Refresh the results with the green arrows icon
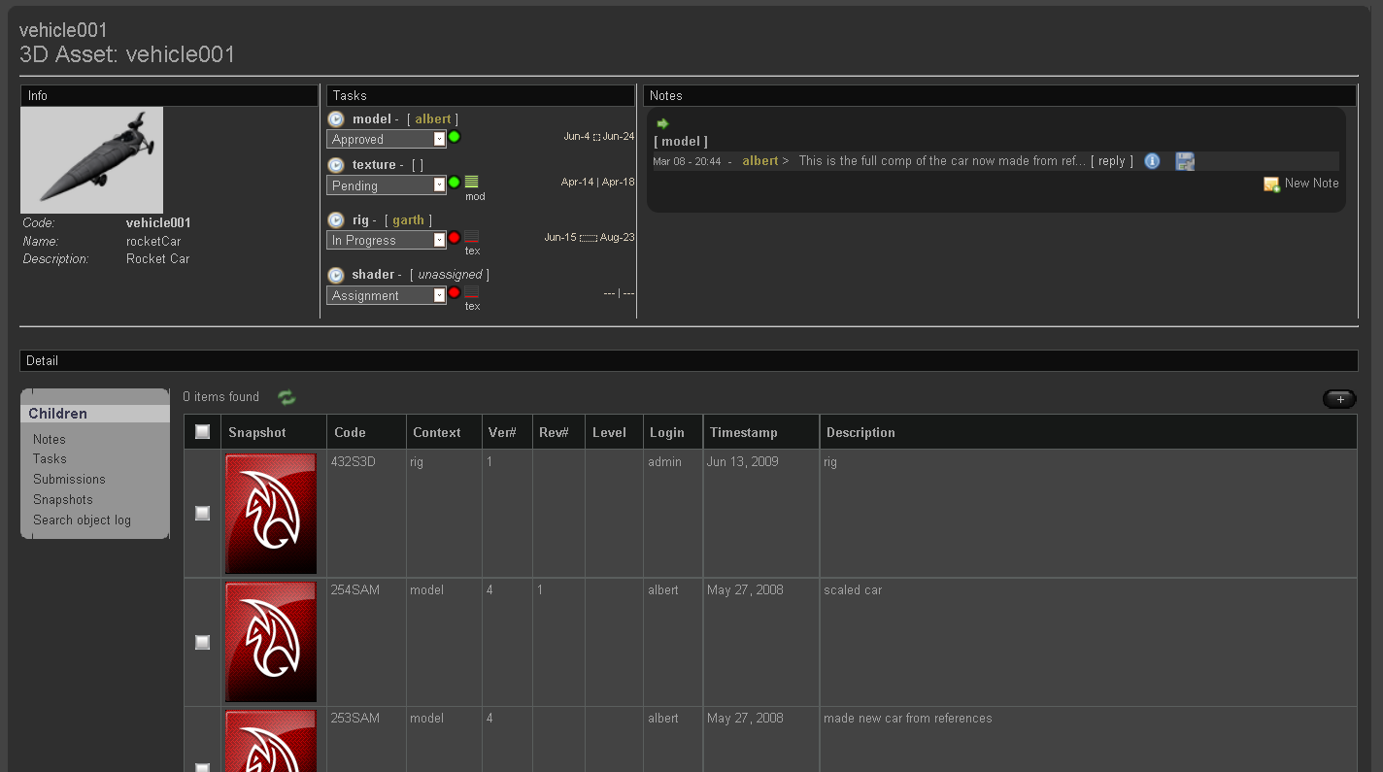 tap(287, 397)
